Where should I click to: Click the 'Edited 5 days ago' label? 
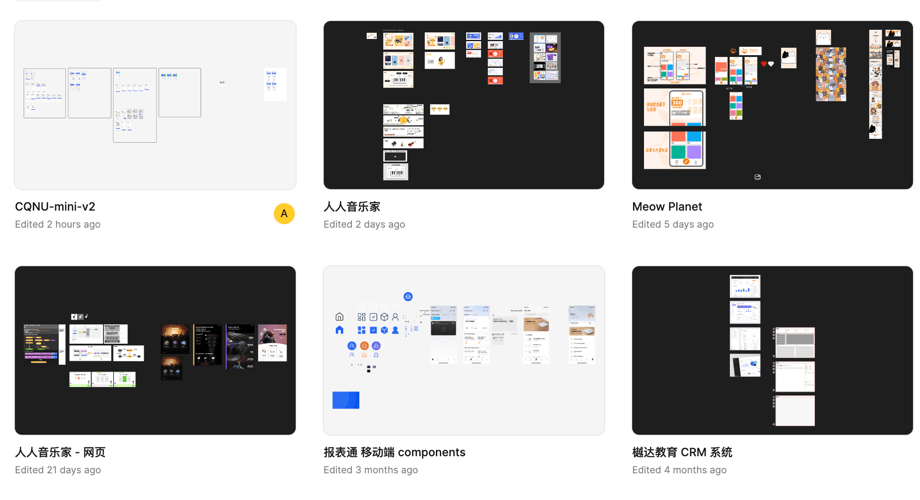[x=673, y=225]
